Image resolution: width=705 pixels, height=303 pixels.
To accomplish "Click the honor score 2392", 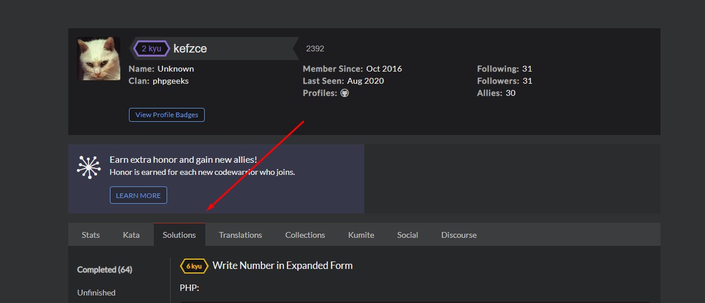I will coord(315,48).
